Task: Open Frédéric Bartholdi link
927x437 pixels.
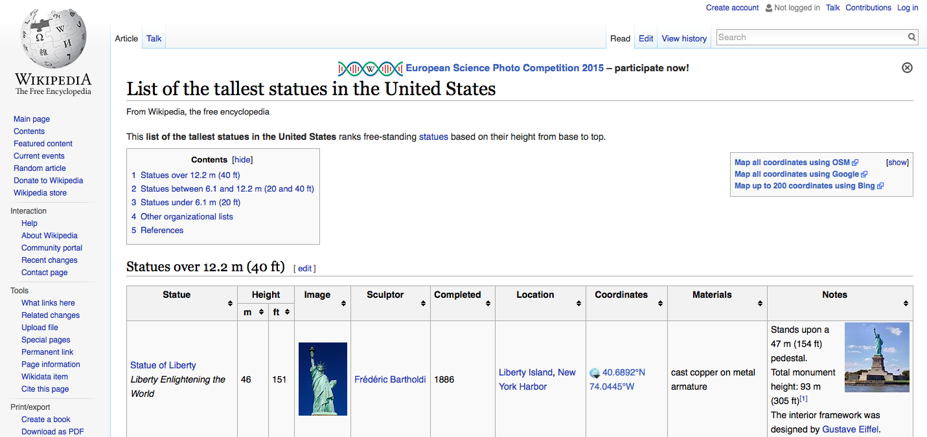Action: [x=390, y=380]
